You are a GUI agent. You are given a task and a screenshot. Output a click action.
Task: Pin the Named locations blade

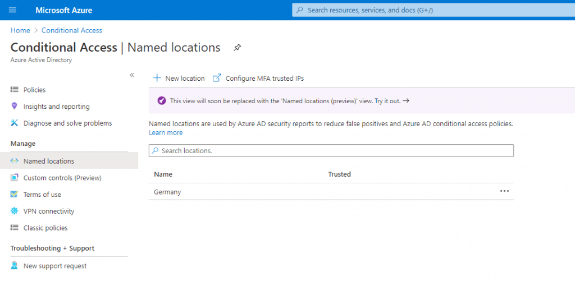coord(238,48)
